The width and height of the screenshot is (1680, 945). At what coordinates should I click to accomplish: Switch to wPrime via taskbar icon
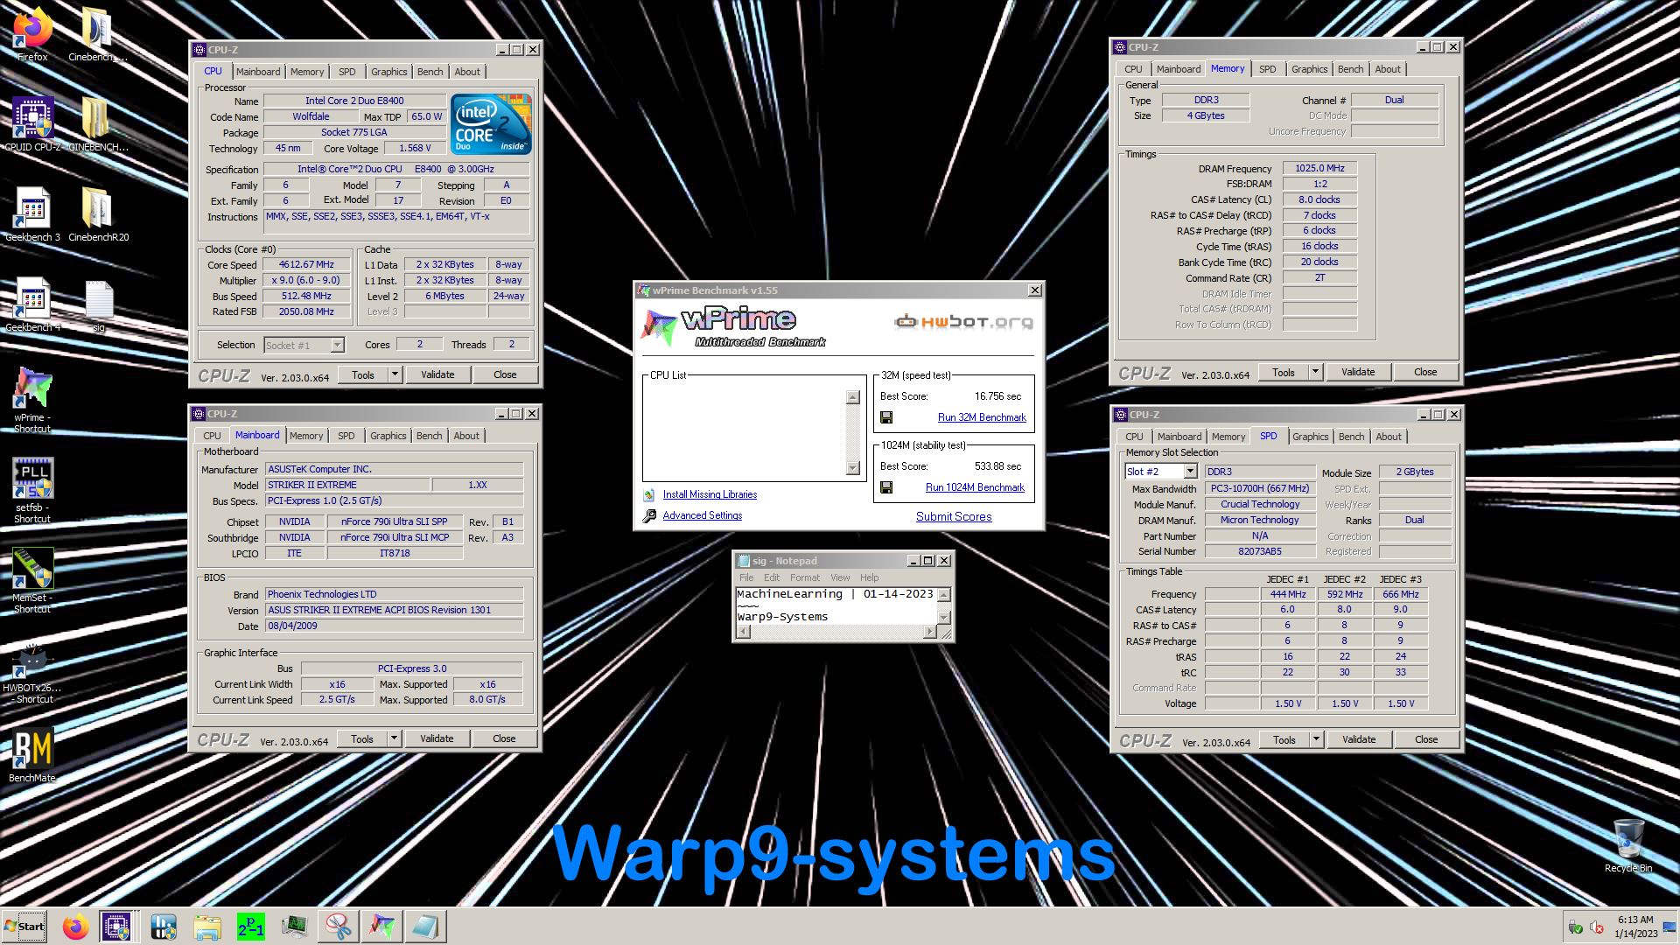[381, 927]
